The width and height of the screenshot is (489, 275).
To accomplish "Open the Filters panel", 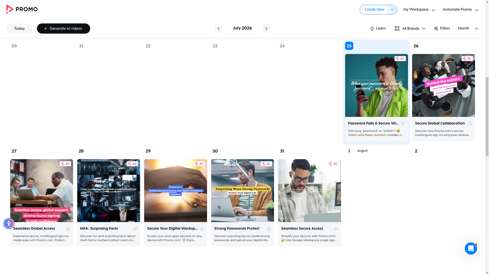I will click(x=442, y=29).
